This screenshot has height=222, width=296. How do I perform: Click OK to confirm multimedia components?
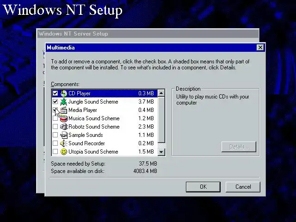click(x=203, y=187)
